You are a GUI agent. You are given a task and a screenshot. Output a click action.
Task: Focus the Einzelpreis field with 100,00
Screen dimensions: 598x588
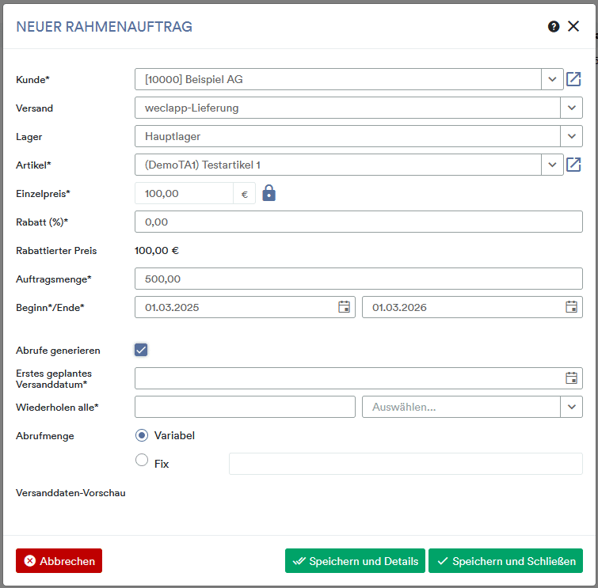pyautogui.click(x=185, y=193)
